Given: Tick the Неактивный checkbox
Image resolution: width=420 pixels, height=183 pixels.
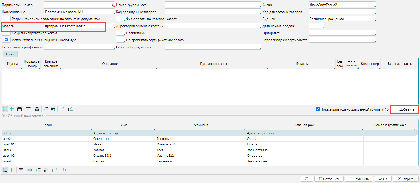Looking at the screenshot, I should [120, 33].
